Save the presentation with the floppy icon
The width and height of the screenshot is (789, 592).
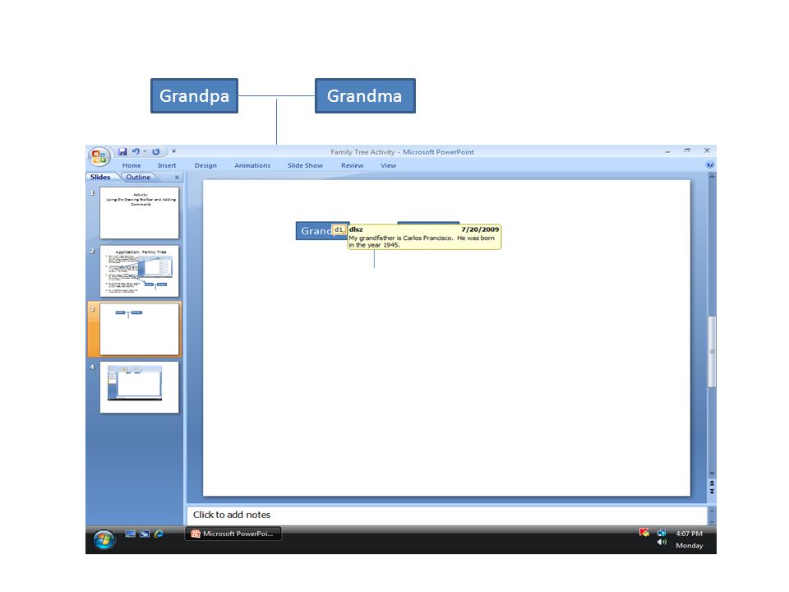[x=122, y=151]
